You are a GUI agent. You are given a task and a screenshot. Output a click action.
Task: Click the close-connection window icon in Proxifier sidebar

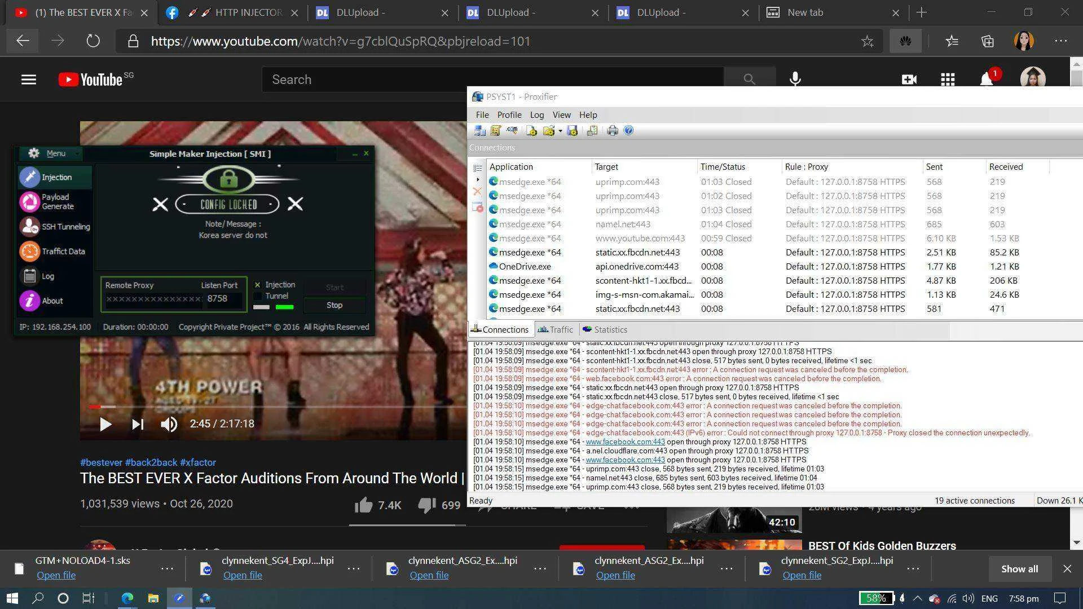477,207
